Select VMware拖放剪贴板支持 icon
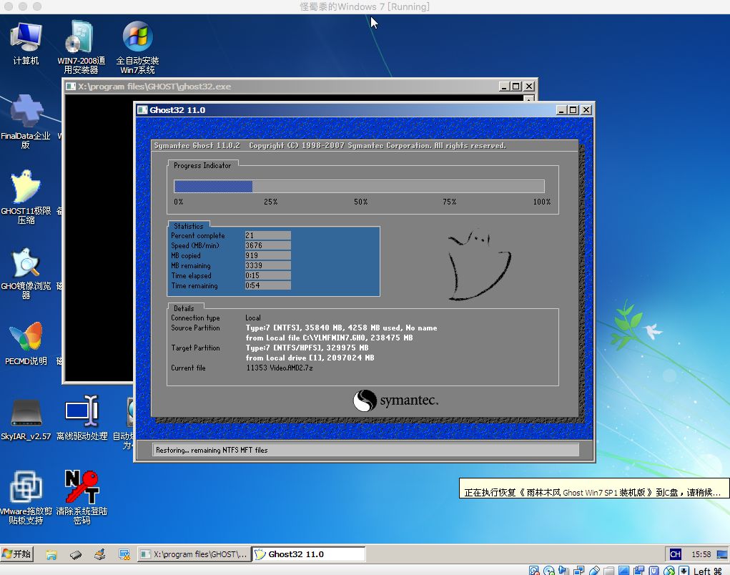 pyautogui.click(x=26, y=497)
